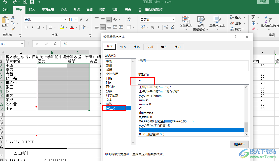Switch to the 页面布局 ribbon tab
Image resolution: width=279 pixels, height=161 pixels.
coord(48,10)
